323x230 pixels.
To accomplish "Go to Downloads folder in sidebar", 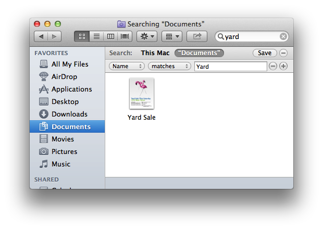I will 69,114.
